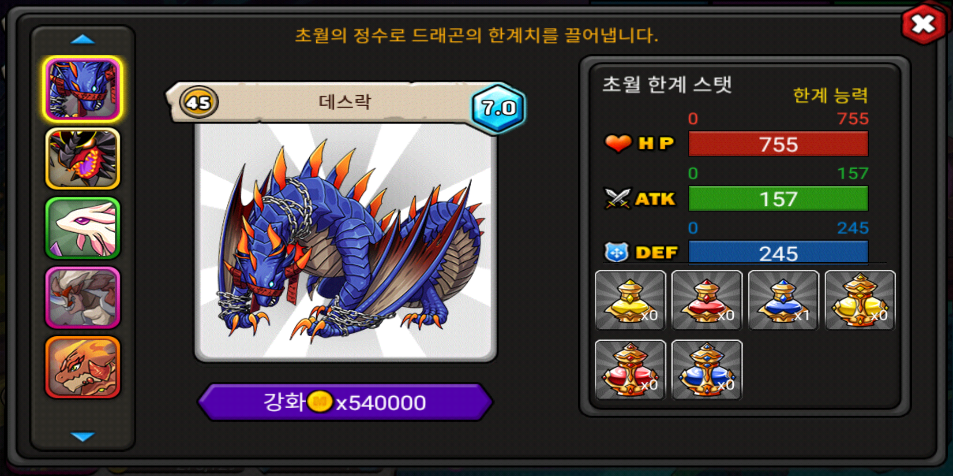The image size is (953, 476).
Task: Click the 7.0 grade hexagon badge
Action: click(499, 108)
